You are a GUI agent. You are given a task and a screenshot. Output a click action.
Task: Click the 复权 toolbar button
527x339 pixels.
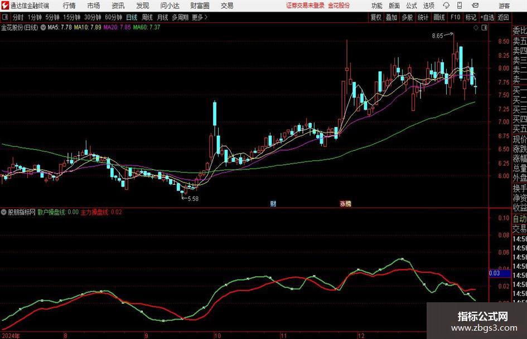[376, 17]
